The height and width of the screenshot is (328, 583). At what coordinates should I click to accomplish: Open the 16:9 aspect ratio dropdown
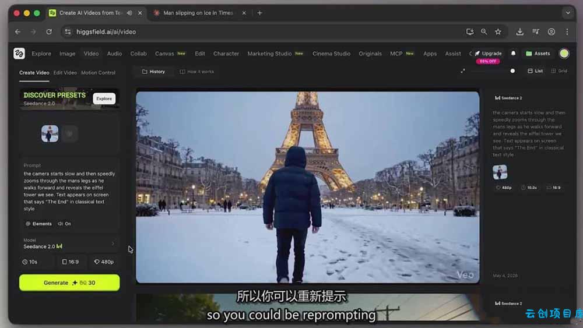[71, 262]
